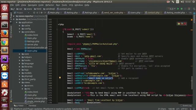Viewport: 196px width, 110px height.
Task: Show hidden editor tabs list
Action: [190, 13]
